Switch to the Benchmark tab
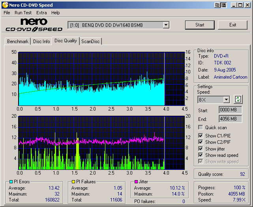Viewport: 253px width, 207px height. click(18, 41)
